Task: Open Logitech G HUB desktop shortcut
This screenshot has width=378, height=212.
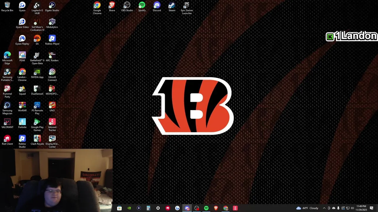Action: (x=37, y=8)
